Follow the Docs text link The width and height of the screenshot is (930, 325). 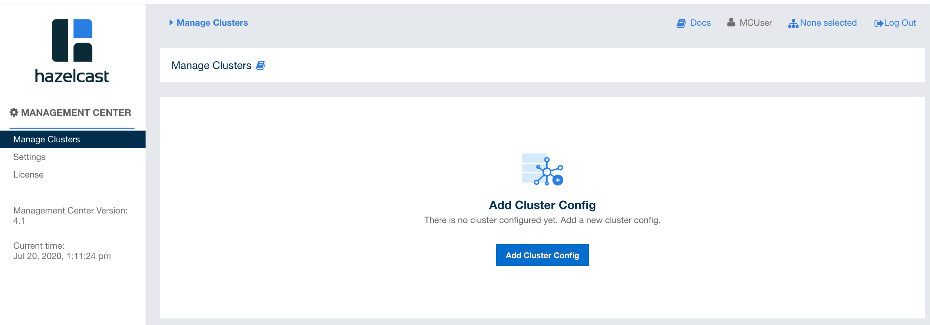(x=700, y=23)
